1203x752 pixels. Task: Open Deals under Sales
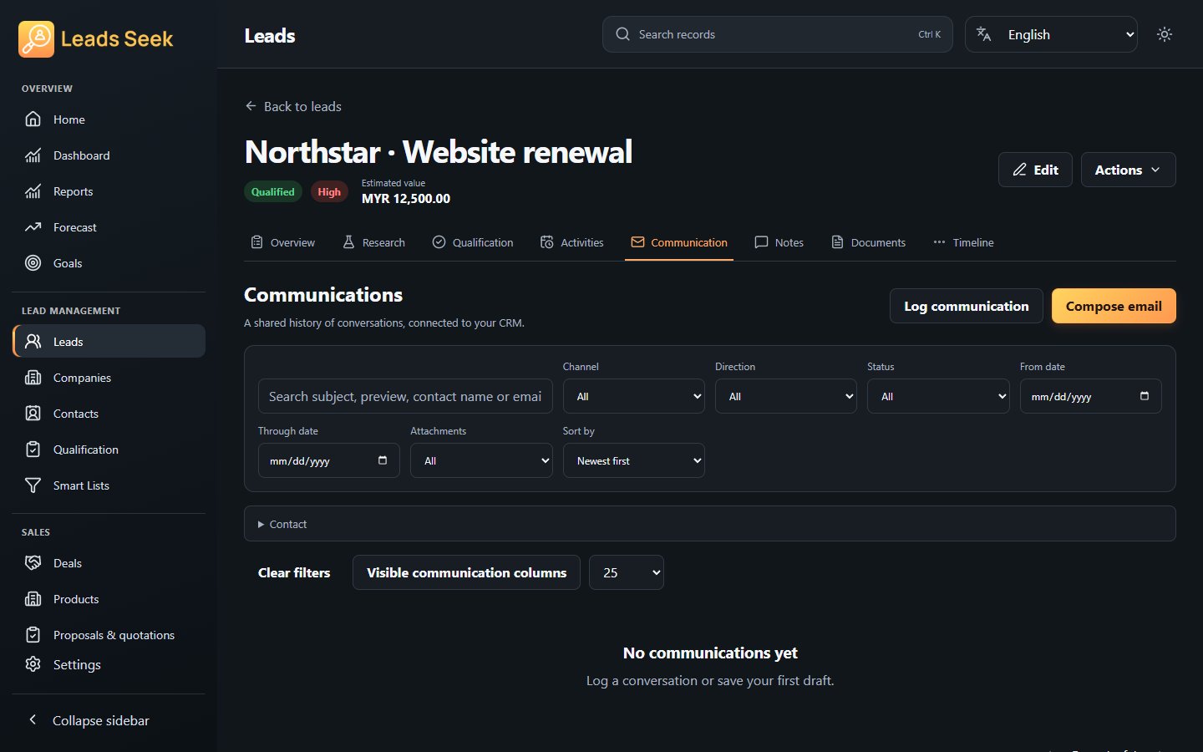pos(109,563)
